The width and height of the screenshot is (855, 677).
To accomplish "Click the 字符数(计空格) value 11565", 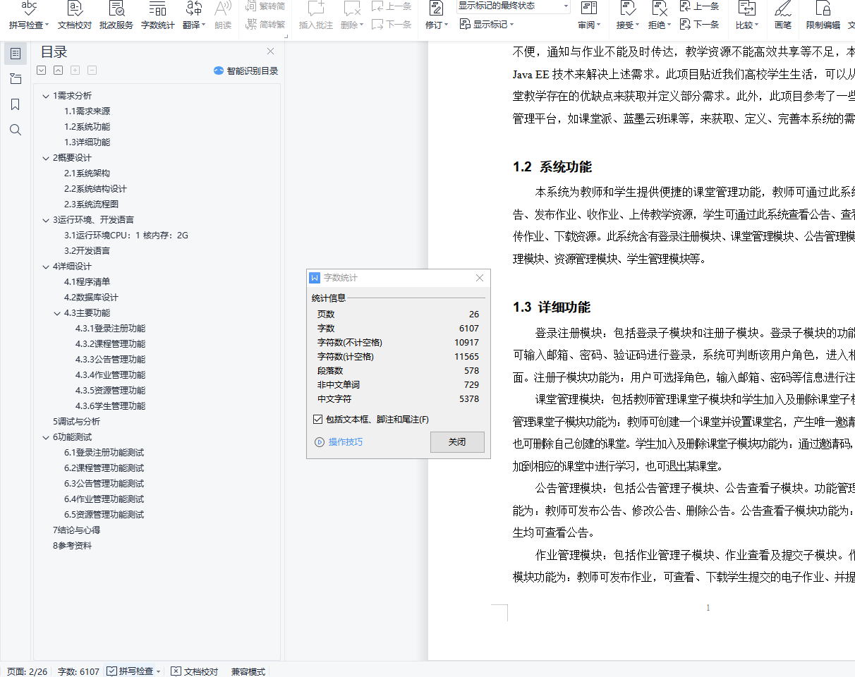I will [x=466, y=357].
